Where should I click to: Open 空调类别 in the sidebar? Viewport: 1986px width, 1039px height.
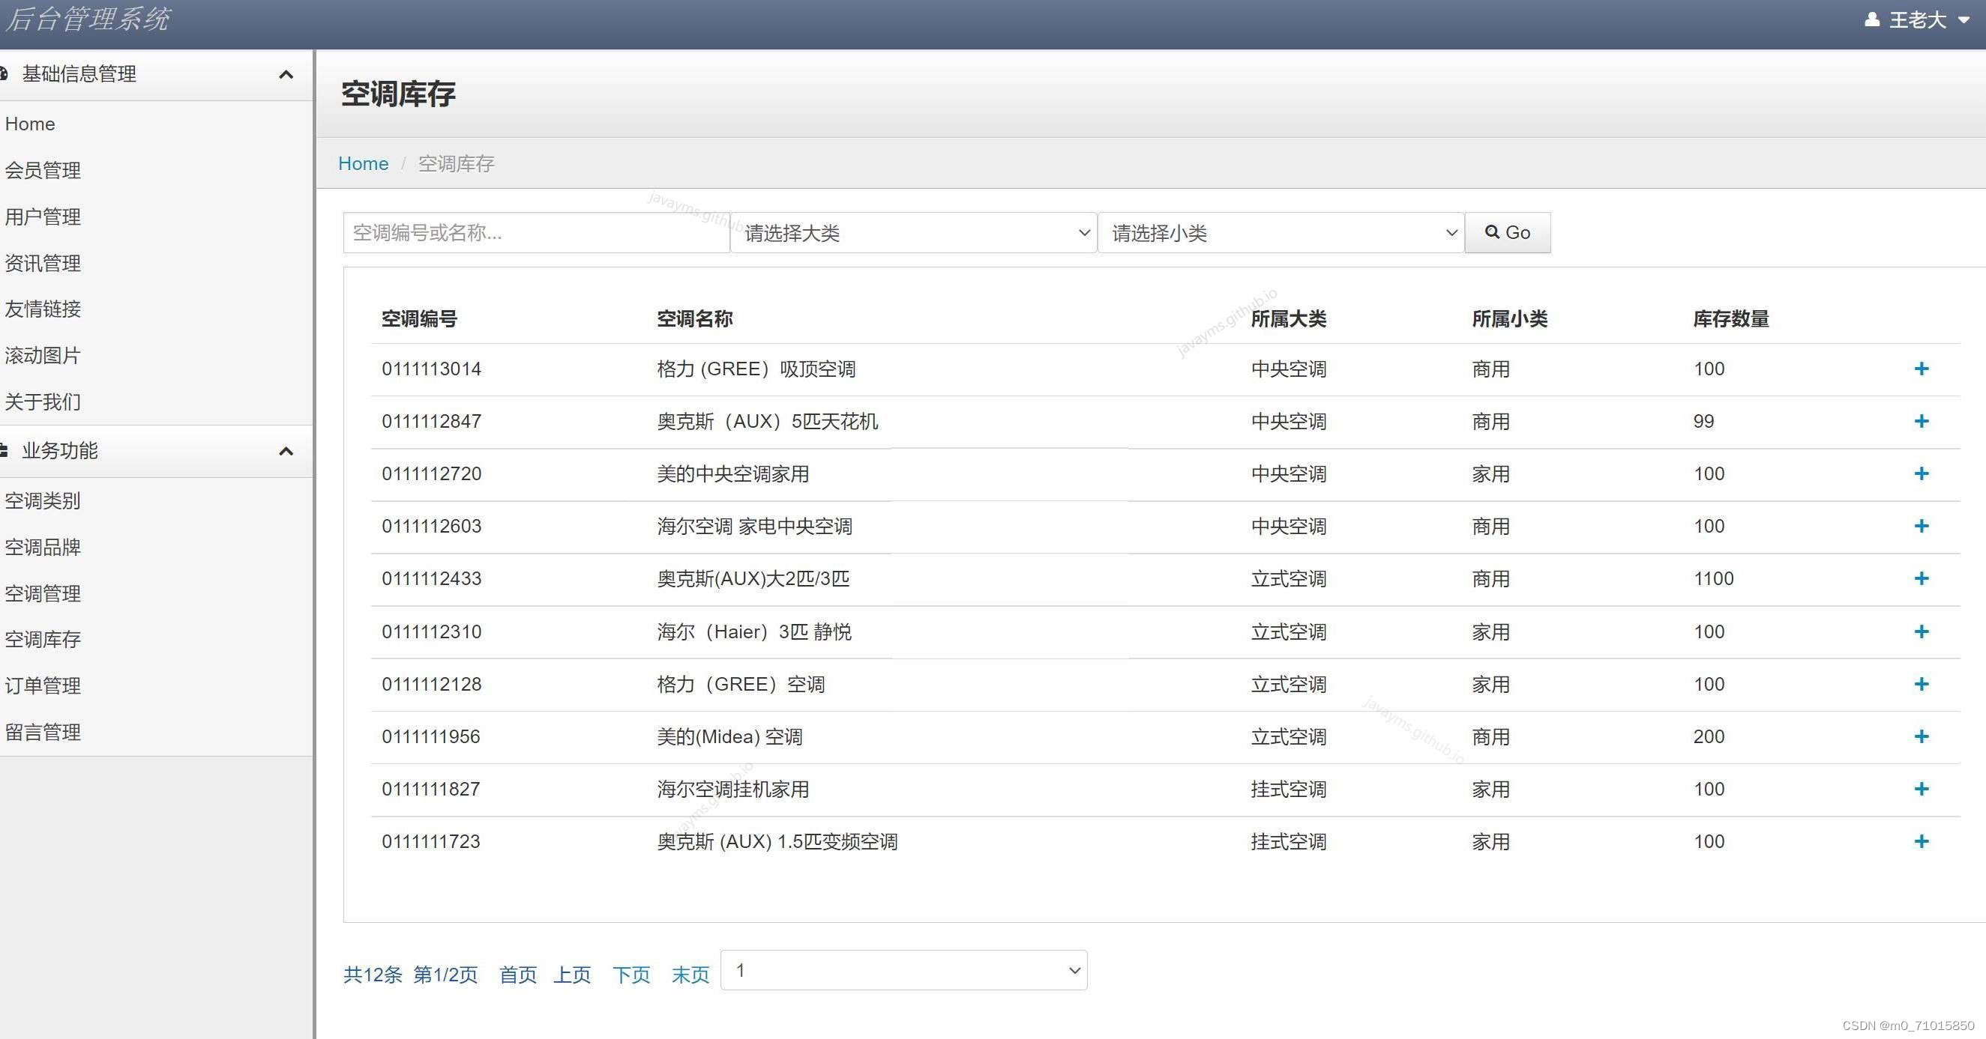43,500
